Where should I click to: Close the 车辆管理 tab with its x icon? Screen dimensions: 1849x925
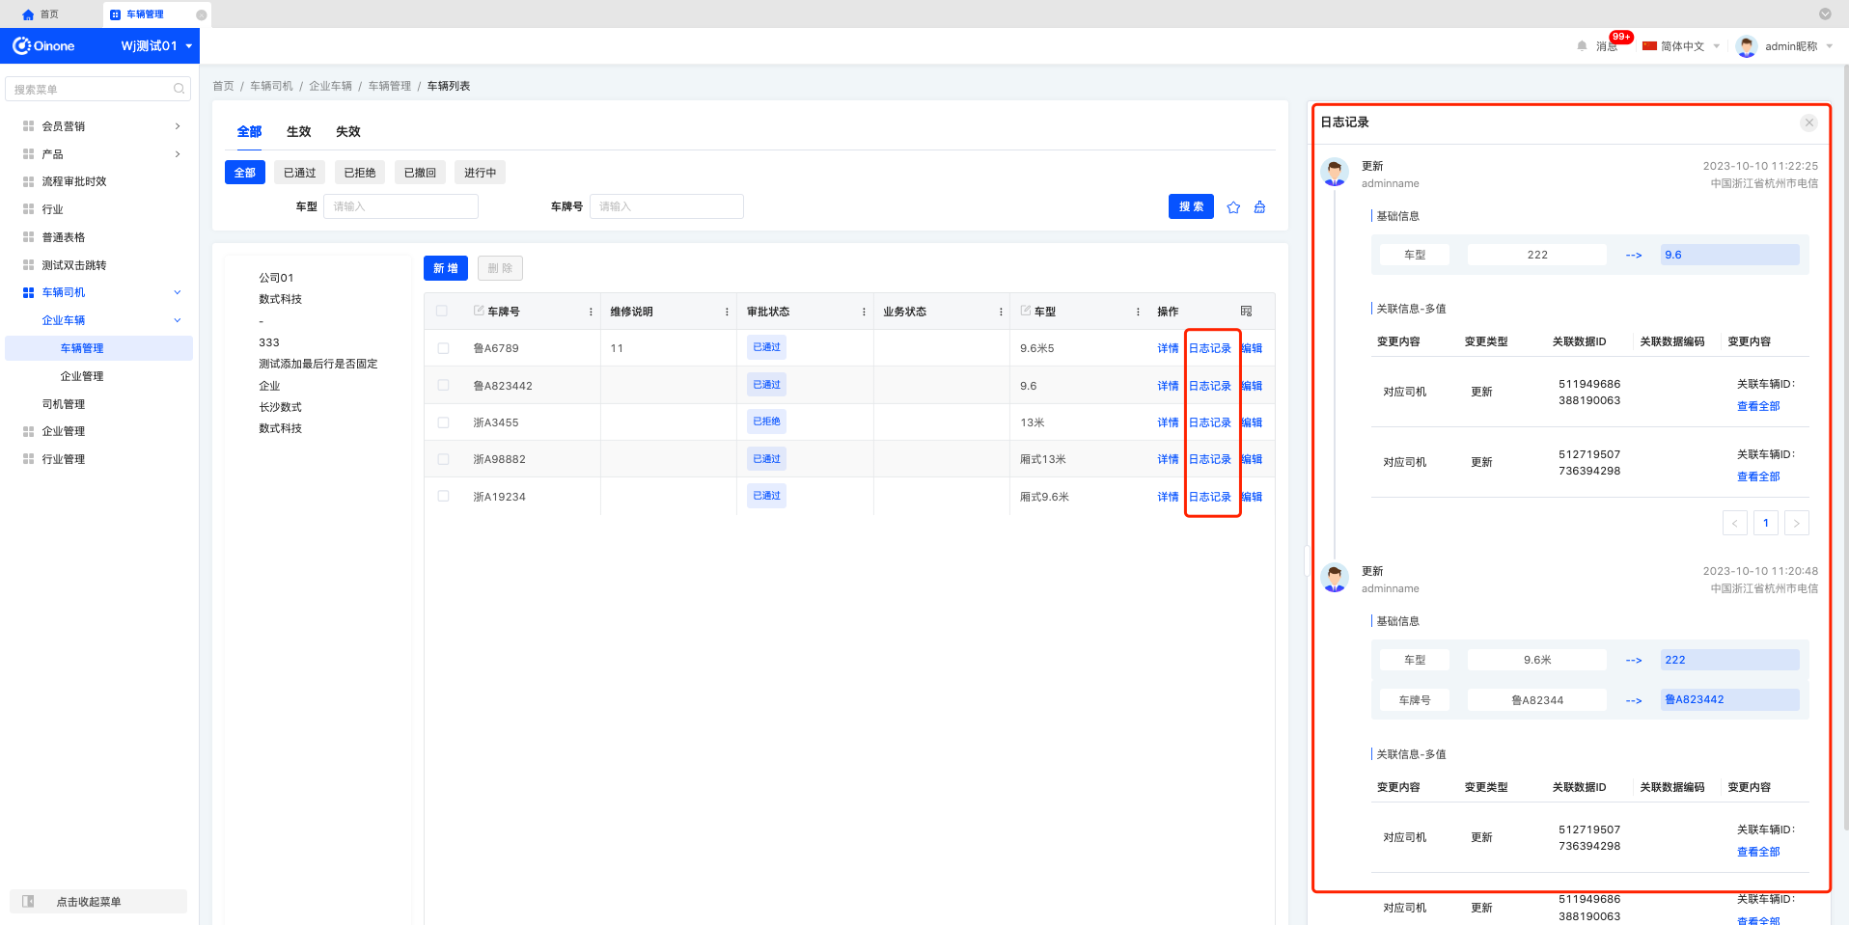tap(201, 14)
